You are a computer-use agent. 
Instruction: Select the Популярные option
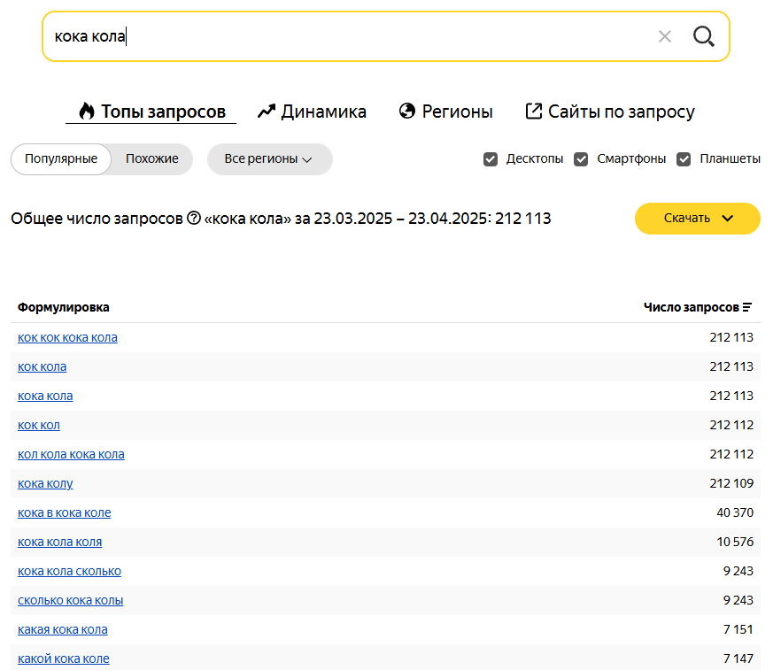[x=61, y=158]
